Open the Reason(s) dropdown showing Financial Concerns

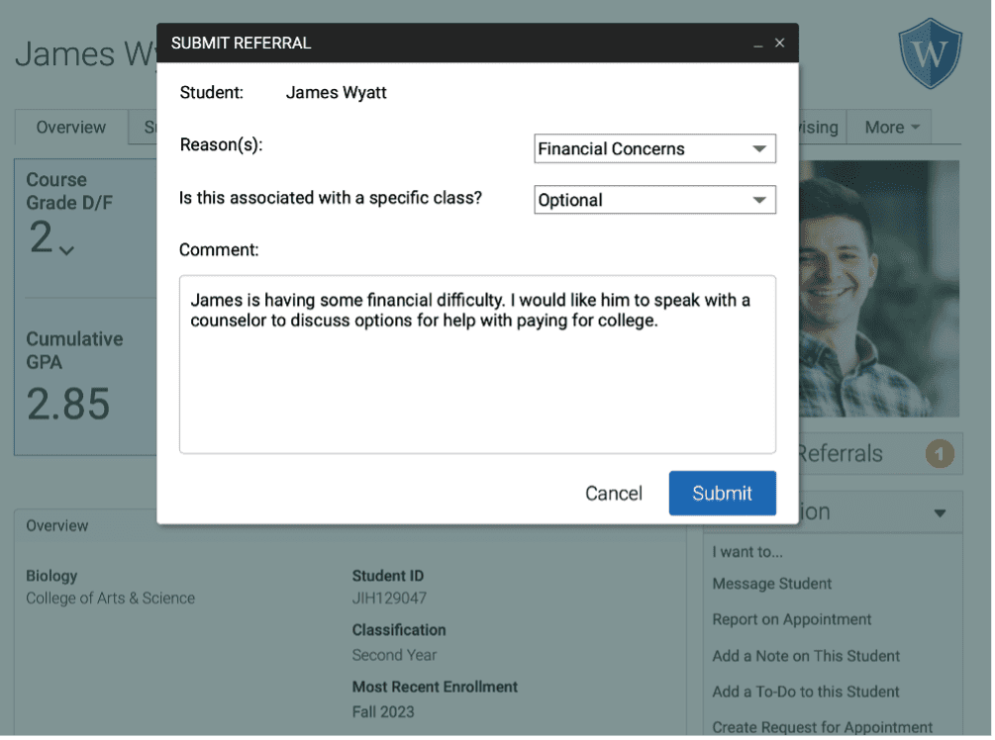coord(654,148)
